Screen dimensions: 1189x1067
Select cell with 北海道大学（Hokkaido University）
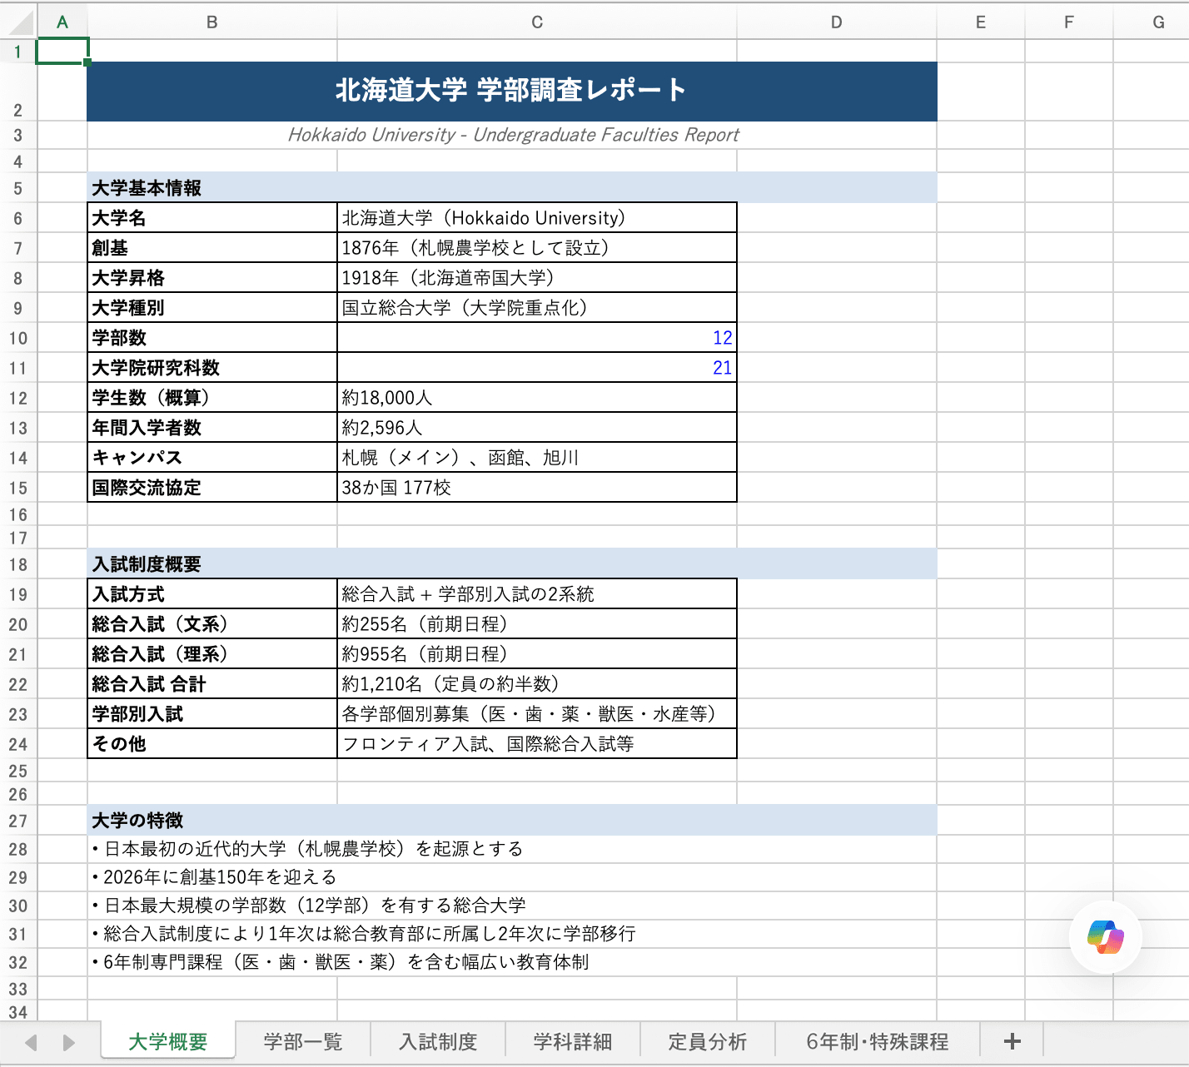(x=537, y=218)
